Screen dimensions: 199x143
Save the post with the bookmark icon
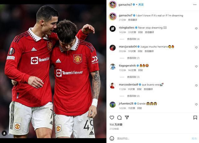[x=195, y=117]
